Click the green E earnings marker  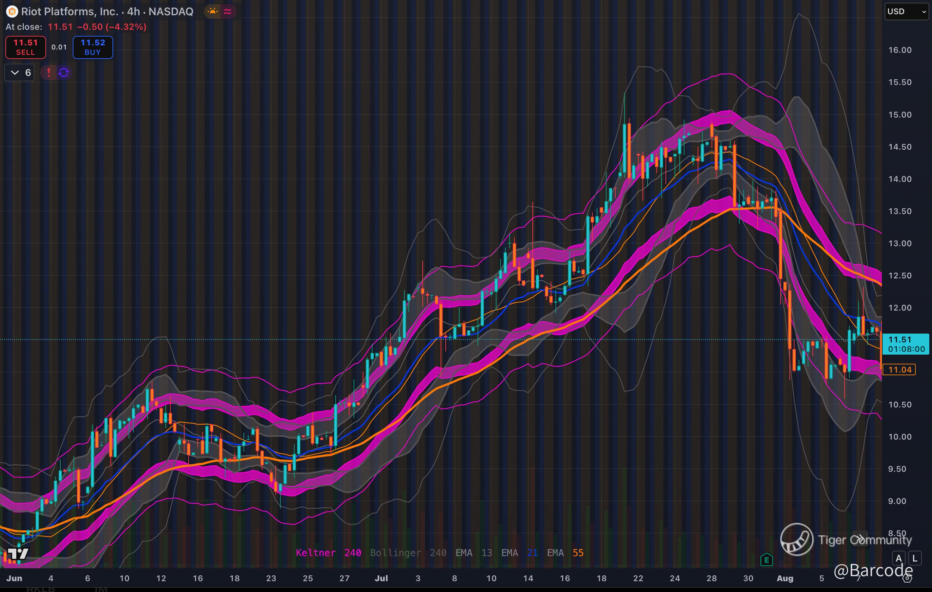coord(766,559)
